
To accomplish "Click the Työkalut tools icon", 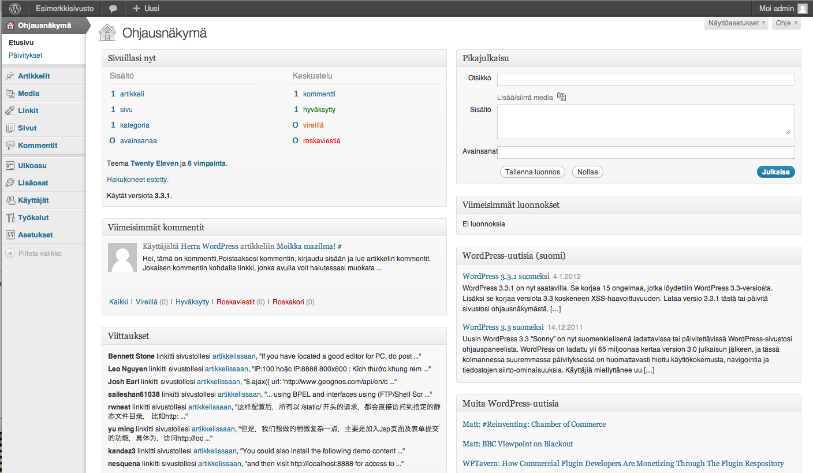I will tap(10, 218).
